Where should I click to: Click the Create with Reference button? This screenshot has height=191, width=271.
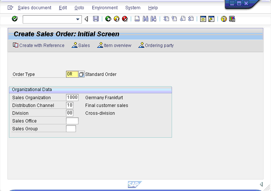pos(39,46)
